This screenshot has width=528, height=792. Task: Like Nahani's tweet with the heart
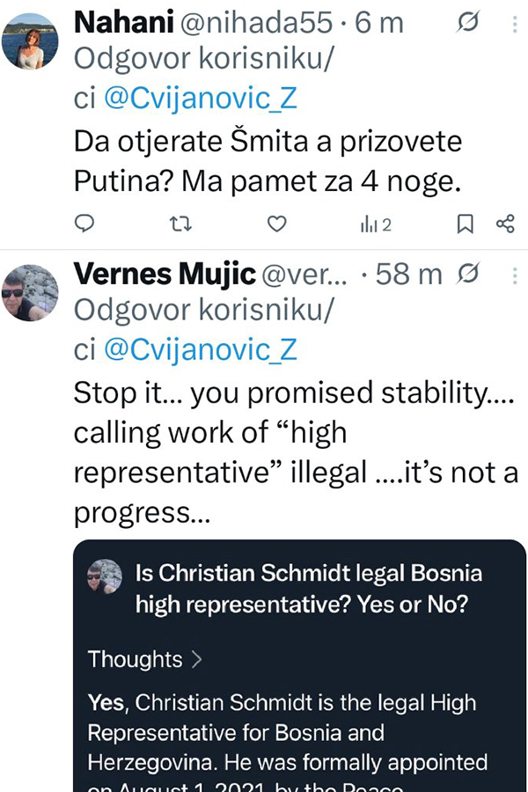tap(277, 224)
